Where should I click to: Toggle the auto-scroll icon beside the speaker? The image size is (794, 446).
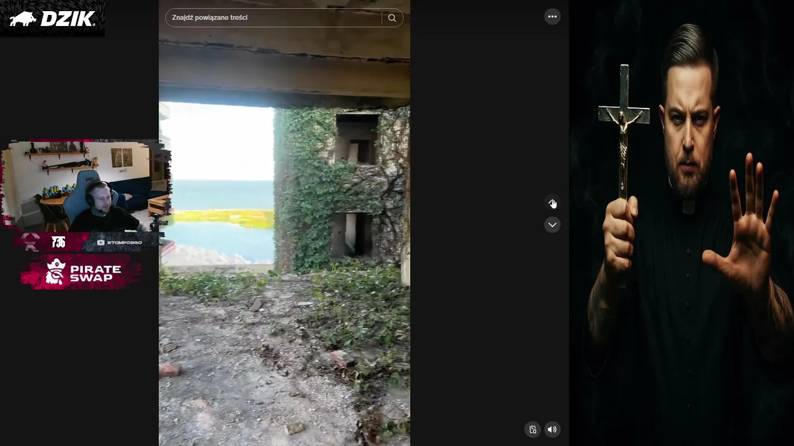pos(533,429)
